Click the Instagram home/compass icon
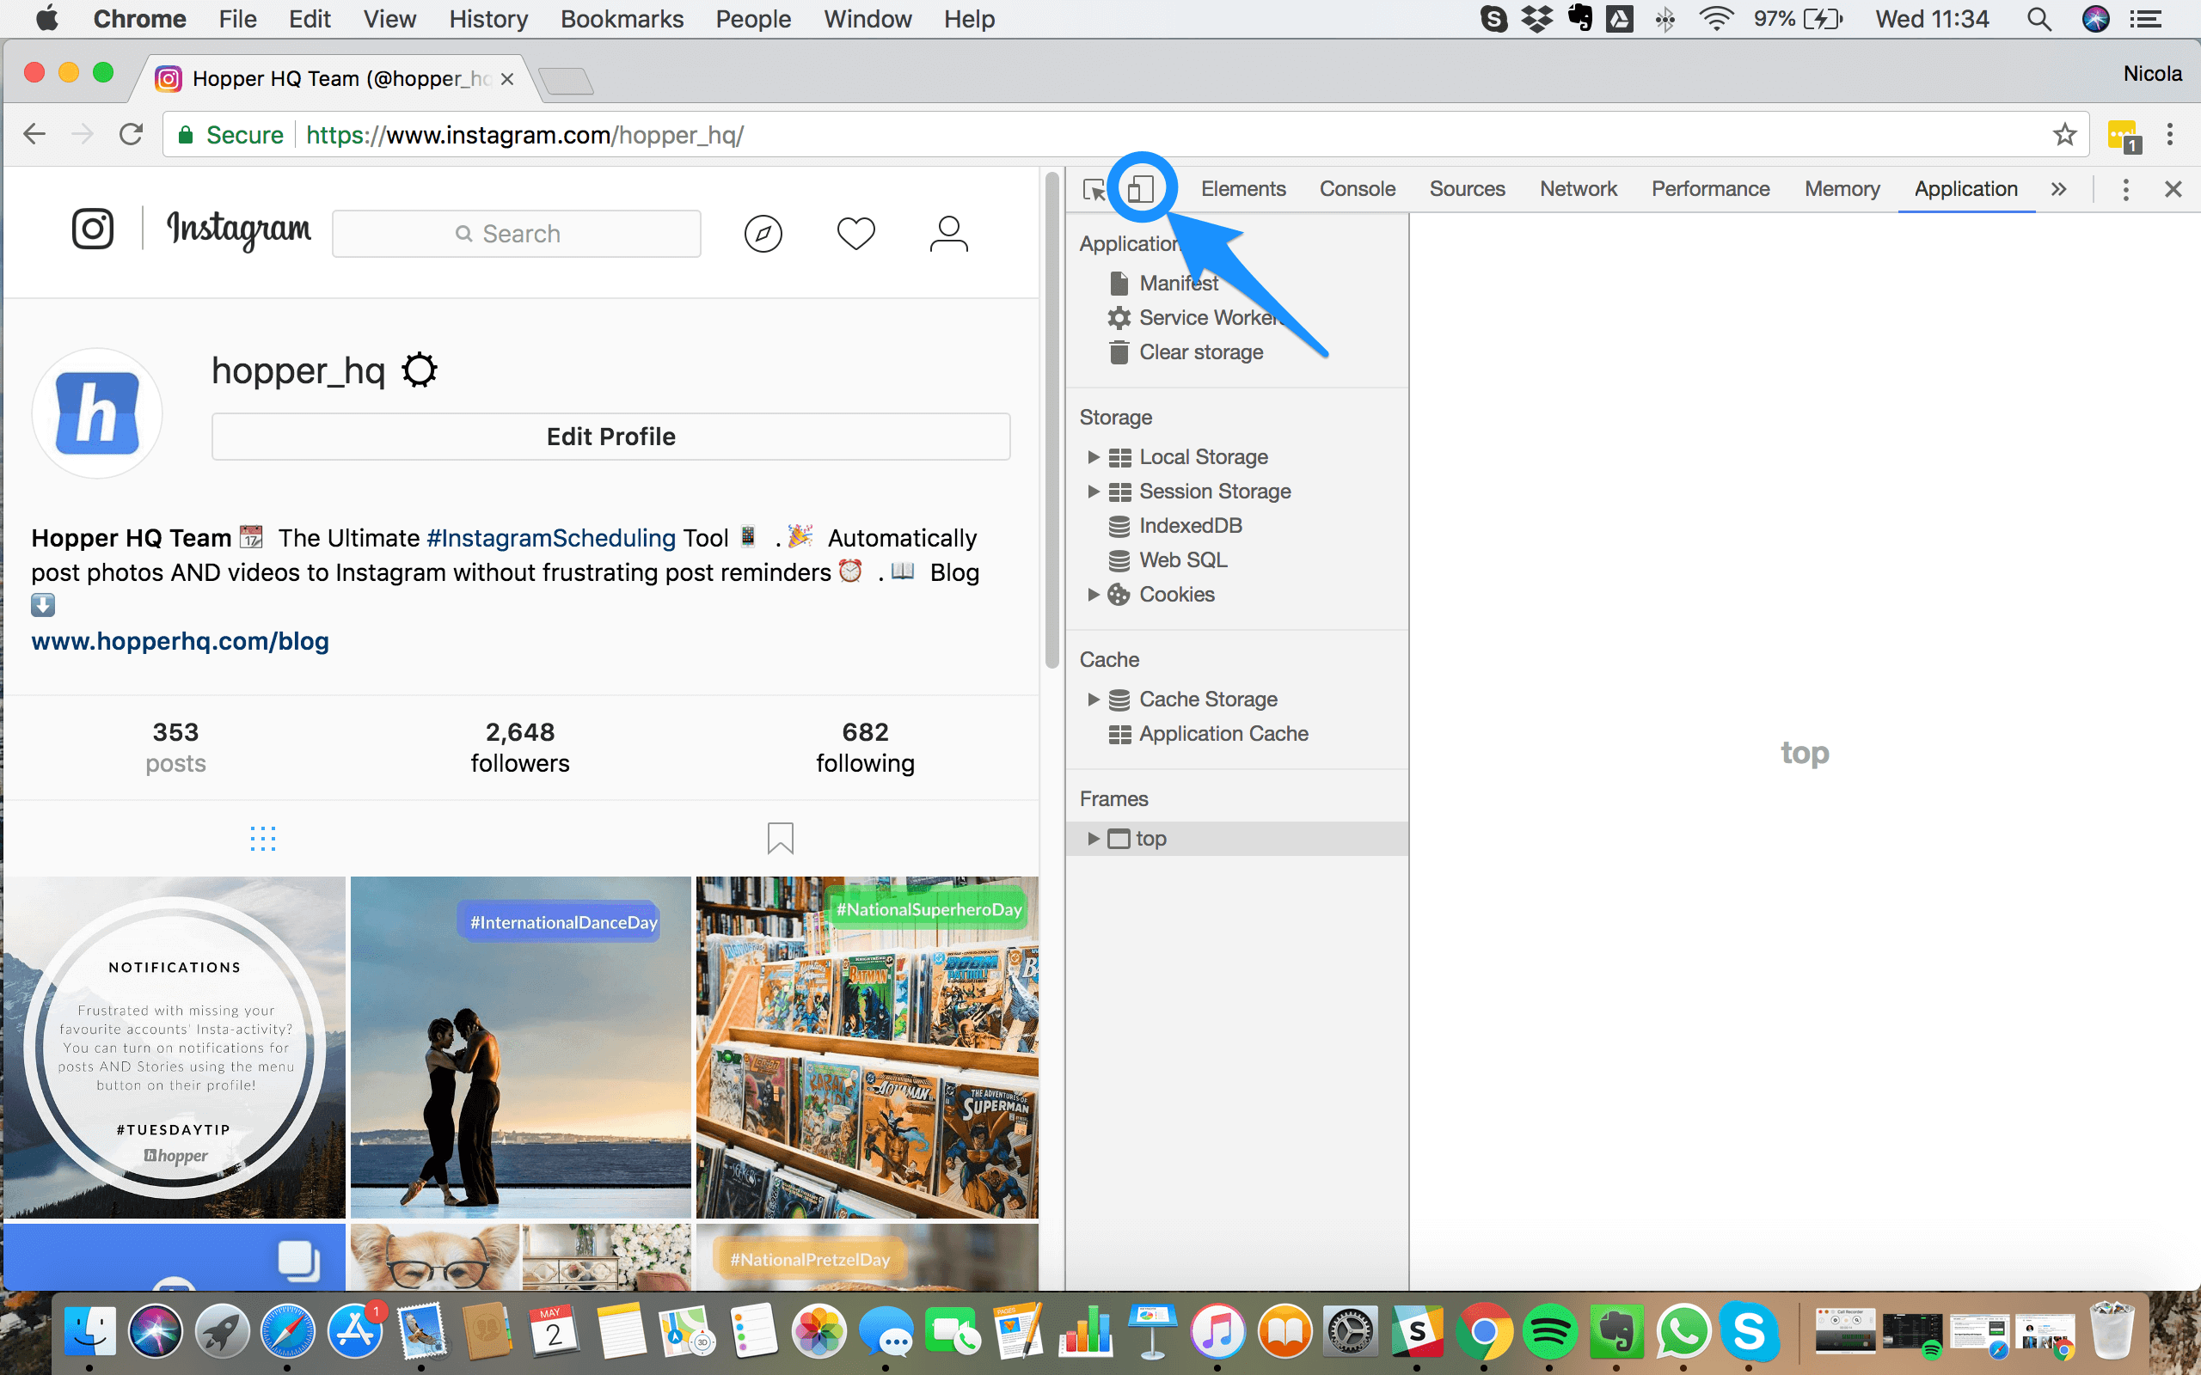Screen dimensions: 2201x1375 [763, 233]
